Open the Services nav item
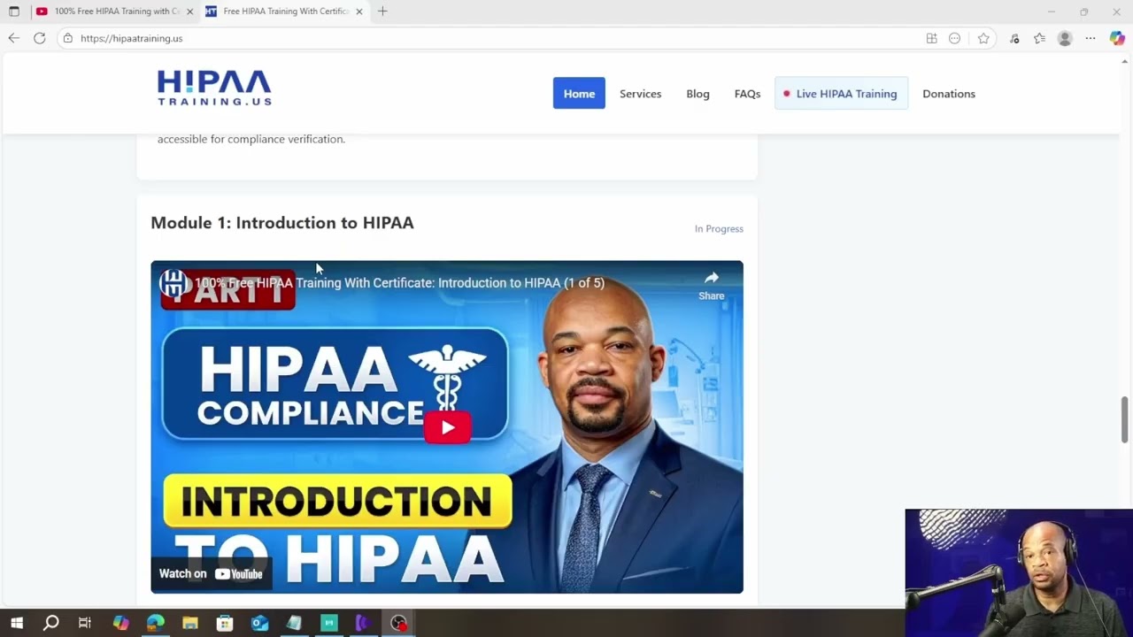Viewport: 1133px width, 637px height. 640,93
